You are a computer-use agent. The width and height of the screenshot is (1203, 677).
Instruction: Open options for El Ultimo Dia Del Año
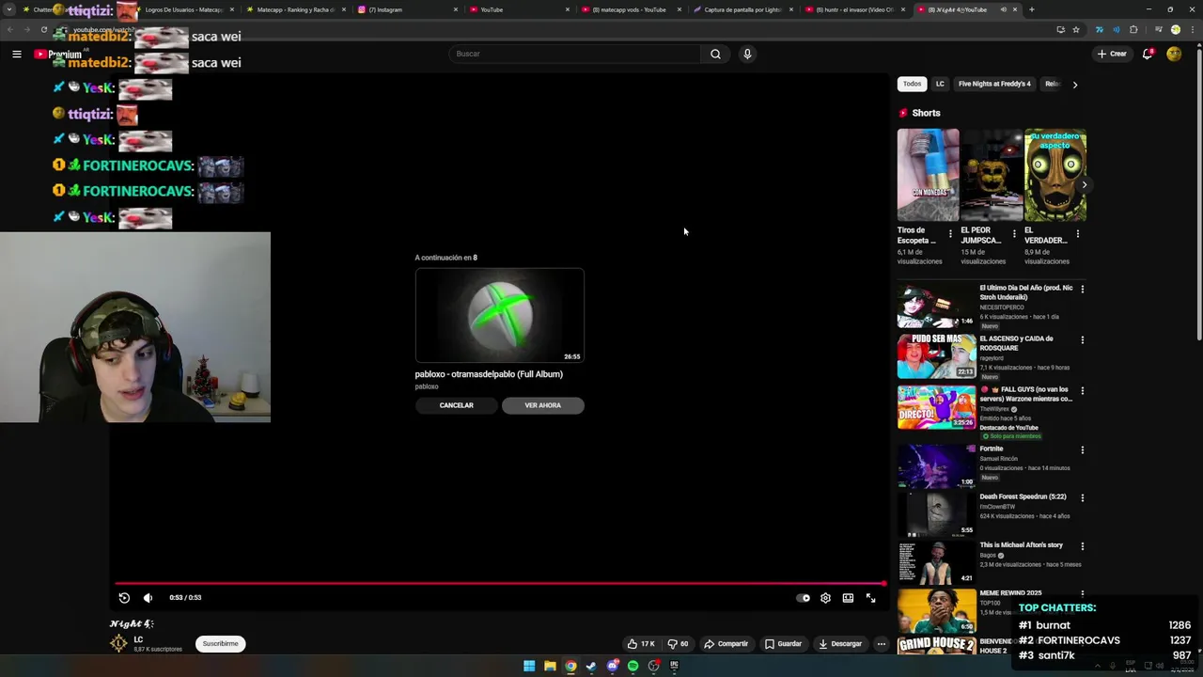[x=1082, y=290]
